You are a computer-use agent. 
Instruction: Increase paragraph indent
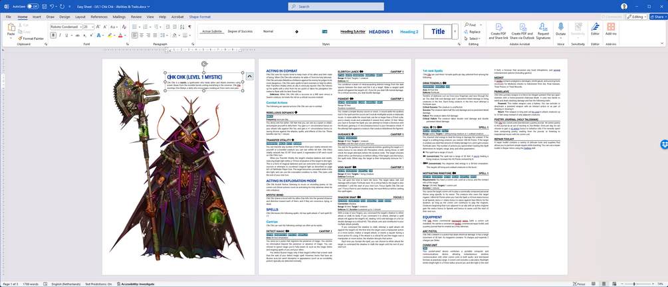(x=175, y=27)
